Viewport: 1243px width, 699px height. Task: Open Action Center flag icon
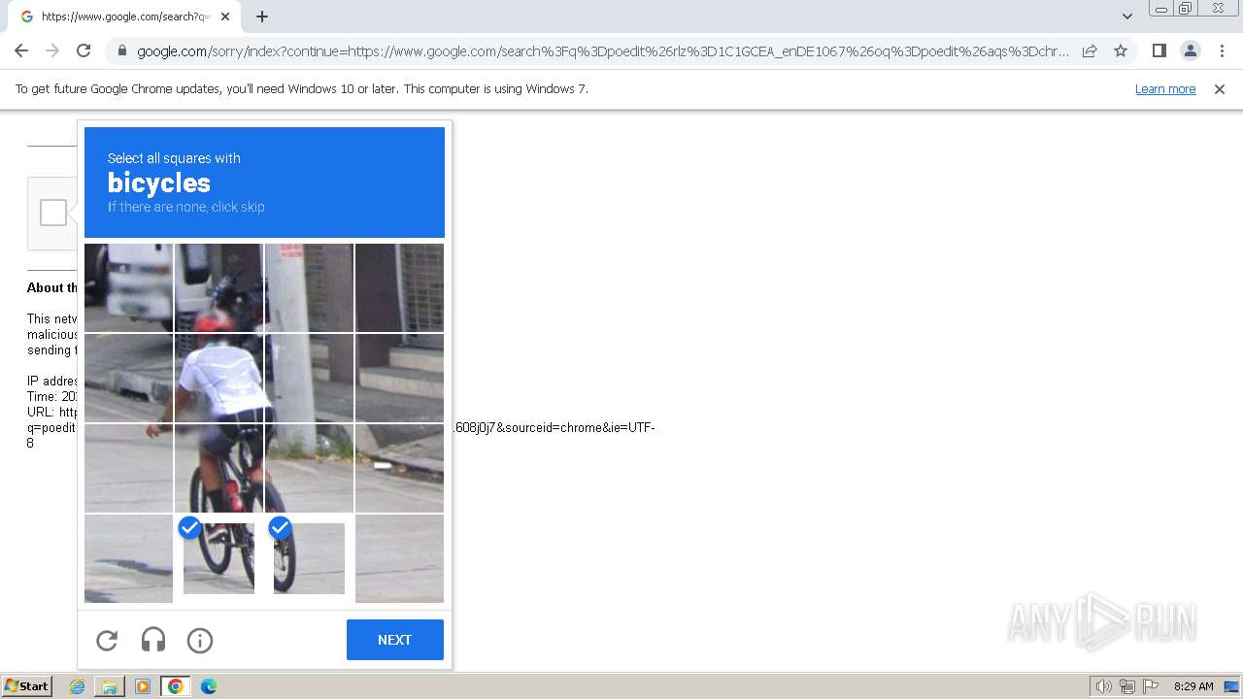[1151, 686]
